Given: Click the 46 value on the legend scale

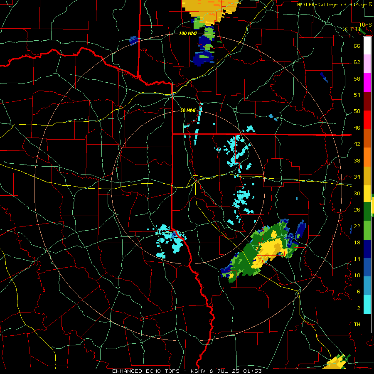Looking at the screenshot, I should [x=357, y=128].
